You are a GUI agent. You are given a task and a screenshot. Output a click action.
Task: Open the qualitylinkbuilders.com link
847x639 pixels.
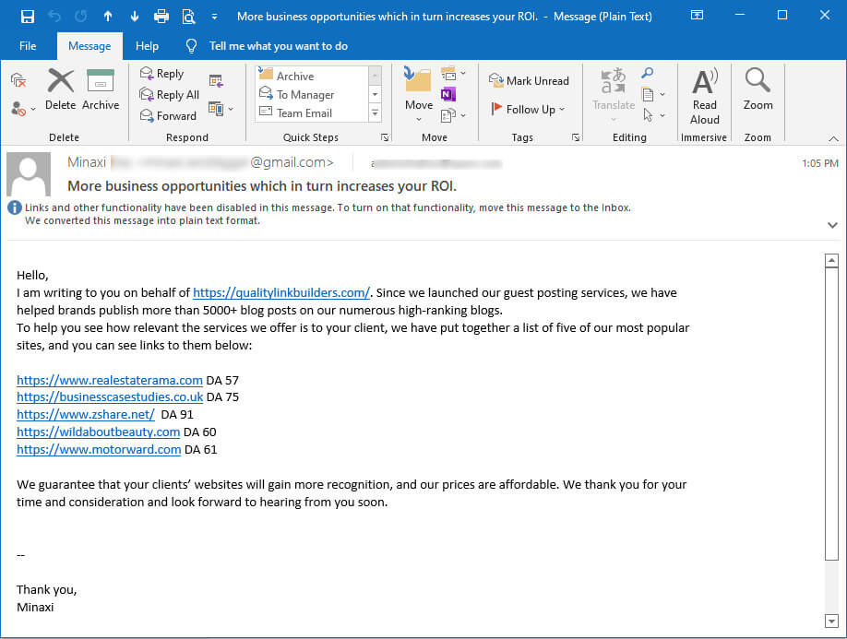pos(280,292)
